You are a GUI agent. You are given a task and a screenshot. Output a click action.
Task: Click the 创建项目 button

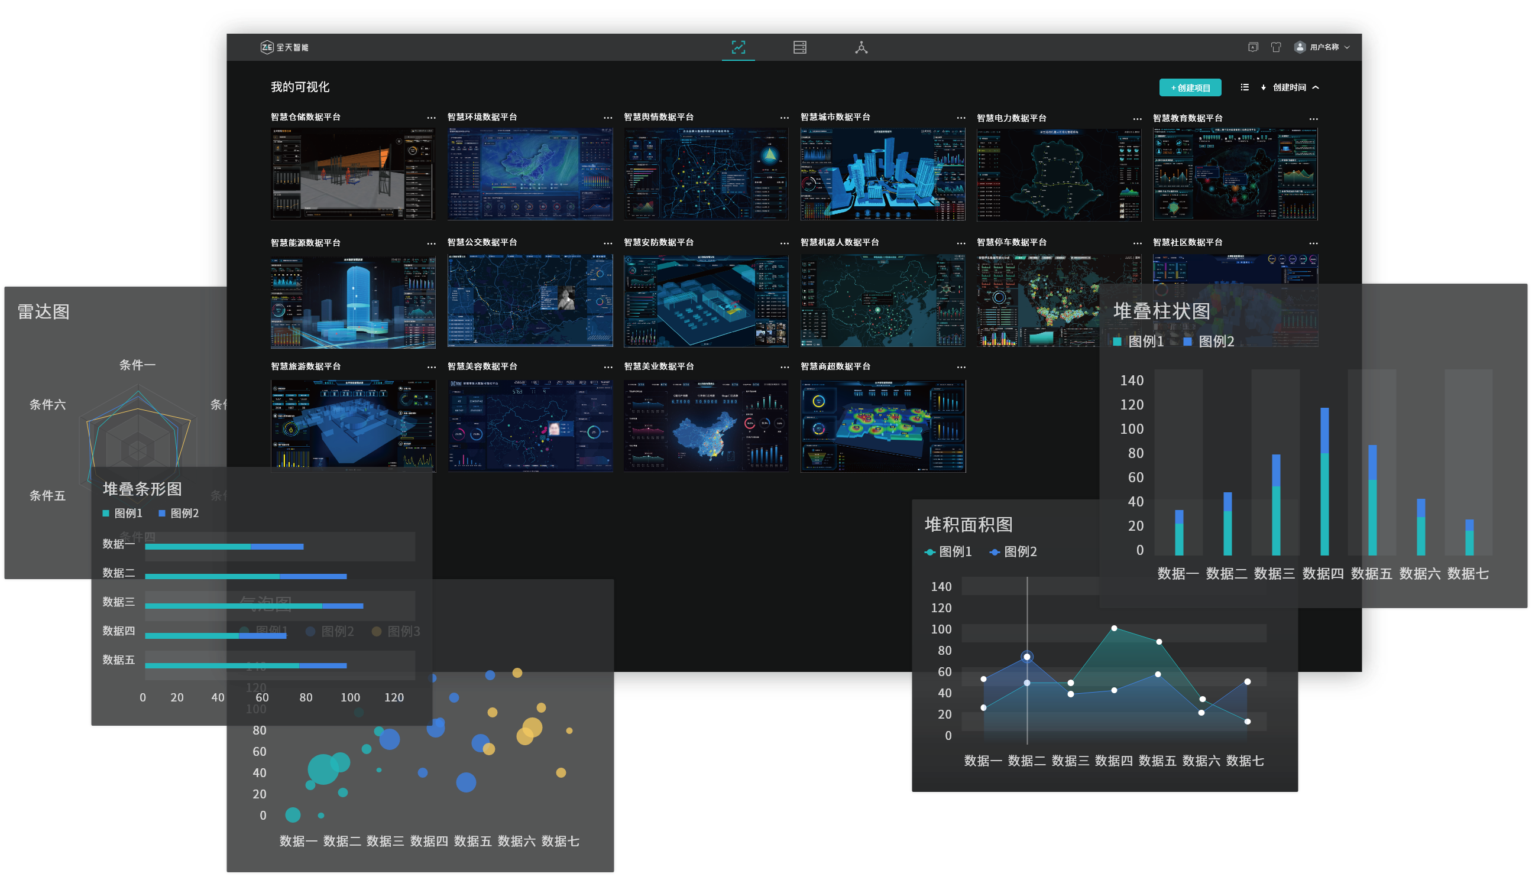coord(1190,87)
